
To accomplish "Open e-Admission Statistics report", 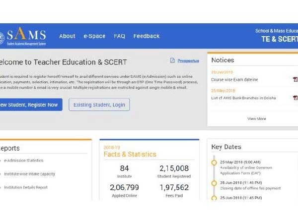I will pos(23,161).
